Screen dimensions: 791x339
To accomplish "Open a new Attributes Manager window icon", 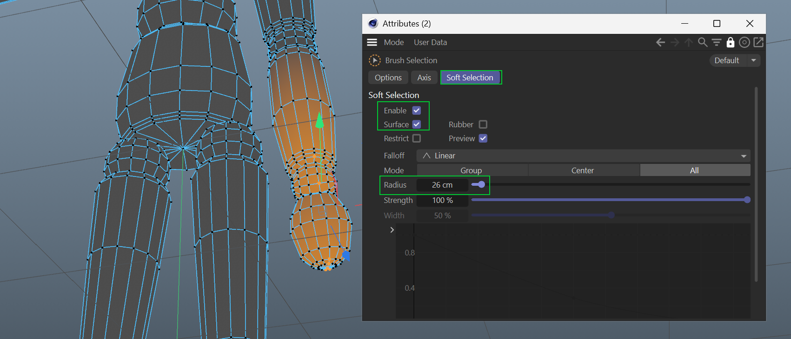I will (758, 42).
